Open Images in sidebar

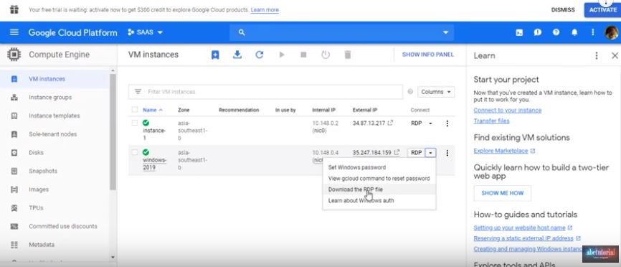55,189
